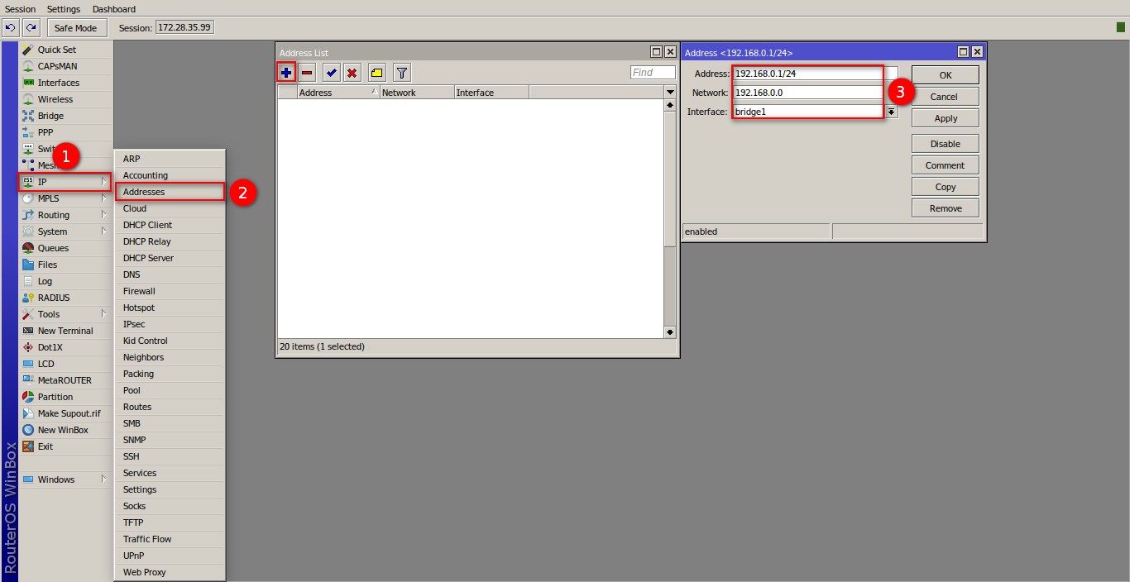The width and height of the screenshot is (1130, 582).
Task: Click the red minus remove icon
Action: point(307,73)
